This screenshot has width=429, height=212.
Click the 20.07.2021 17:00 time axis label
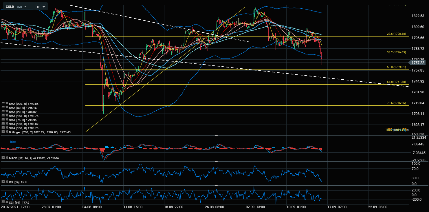coord(15,207)
